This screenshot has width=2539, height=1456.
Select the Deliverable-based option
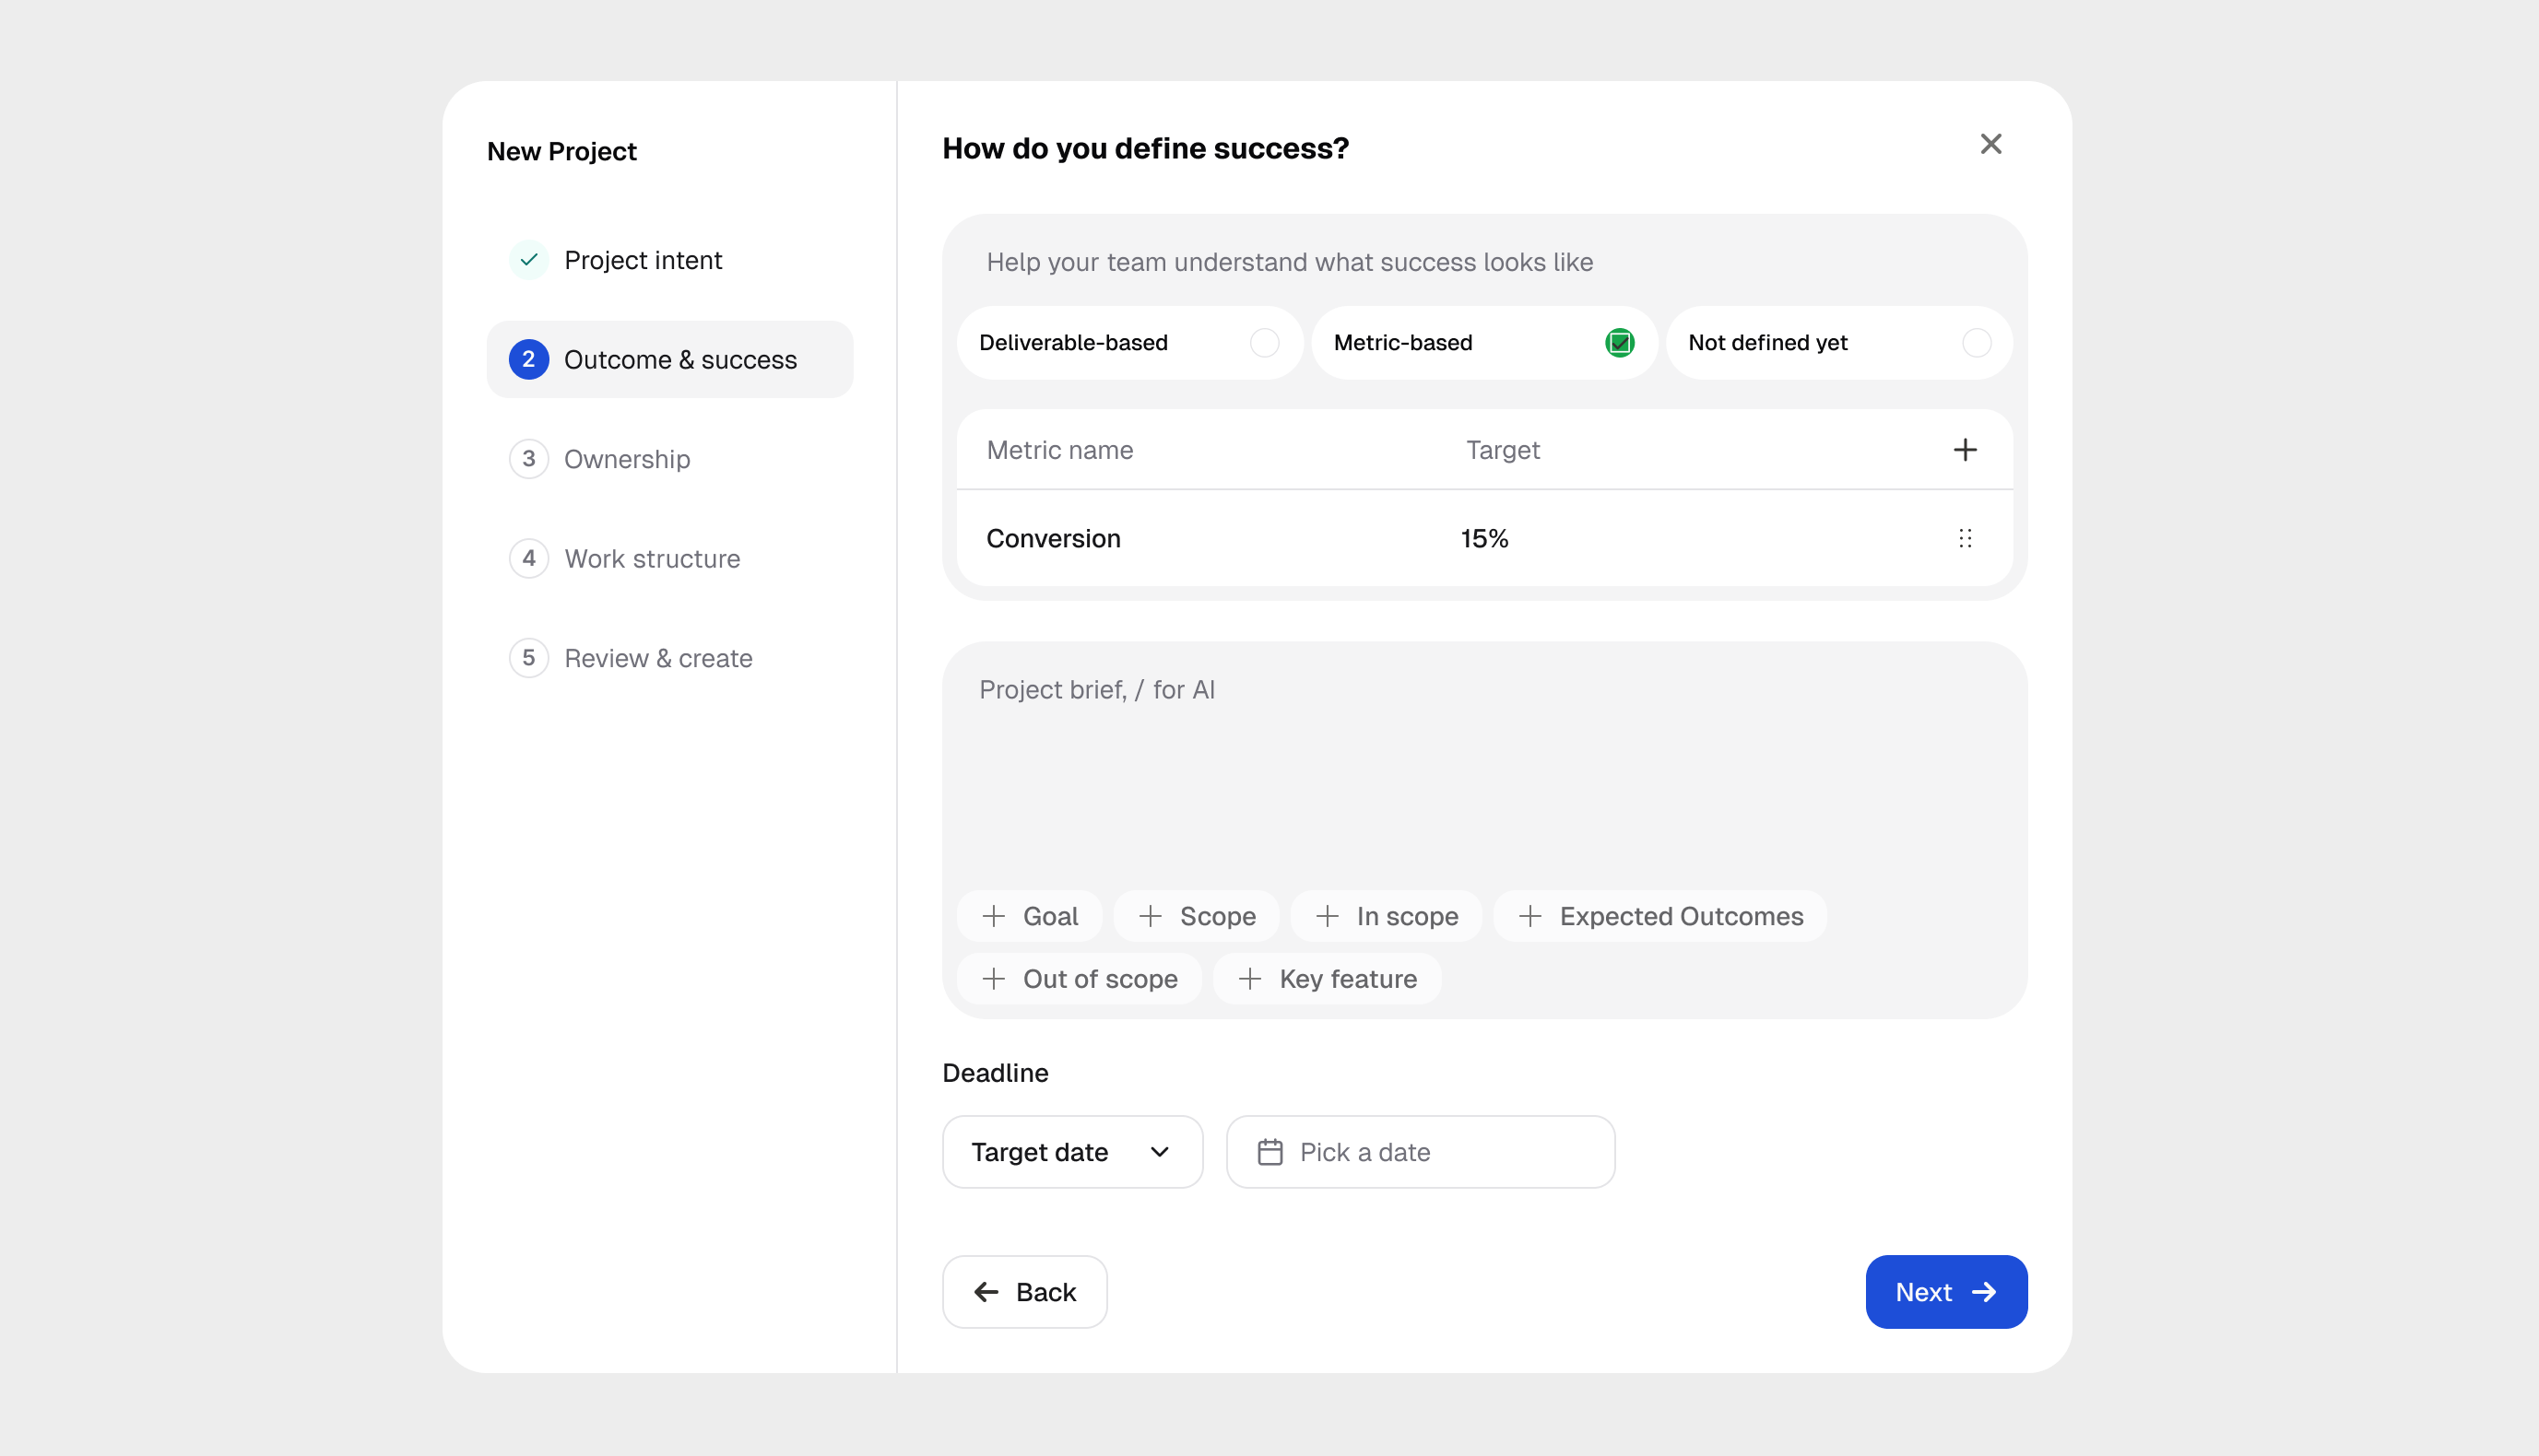point(1129,343)
